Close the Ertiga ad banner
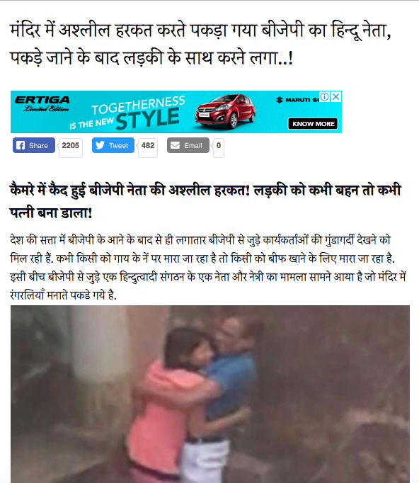The width and height of the screenshot is (419, 483). coord(336,96)
